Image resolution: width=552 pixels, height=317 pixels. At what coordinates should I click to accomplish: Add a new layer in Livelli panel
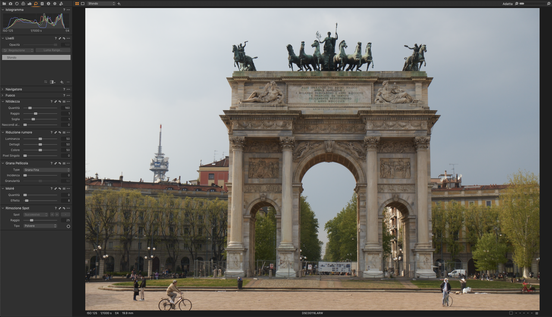click(62, 82)
